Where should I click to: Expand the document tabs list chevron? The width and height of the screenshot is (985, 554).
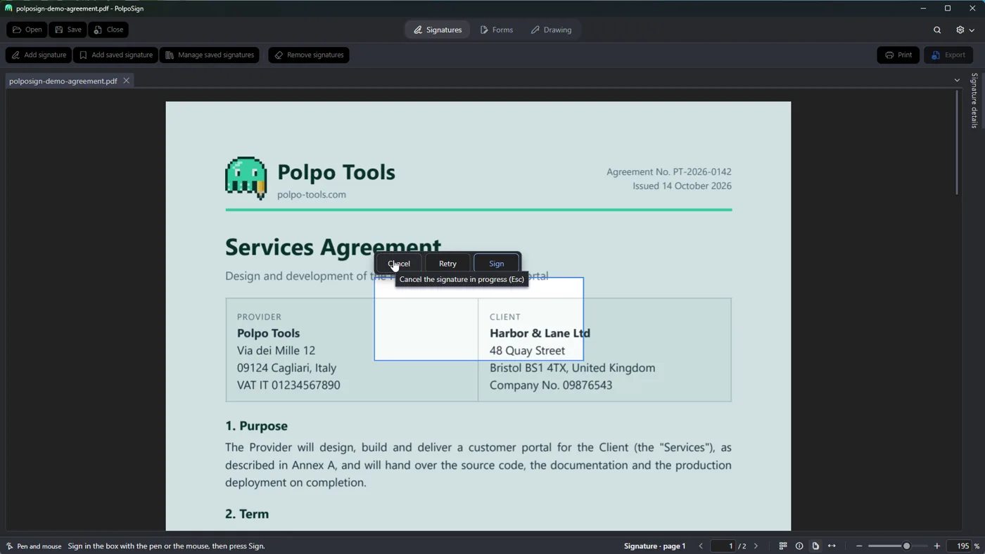(x=957, y=81)
